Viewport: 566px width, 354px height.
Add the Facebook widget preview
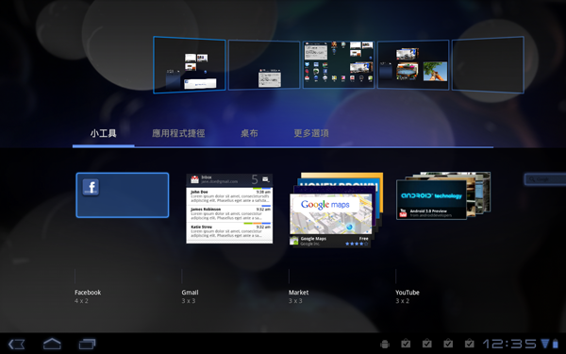(x=123, y=195)
